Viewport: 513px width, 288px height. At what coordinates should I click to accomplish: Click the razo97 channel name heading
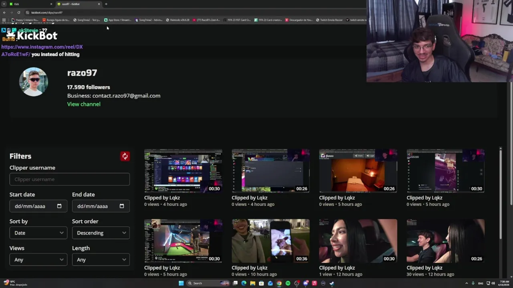click(x=82, y=73)
